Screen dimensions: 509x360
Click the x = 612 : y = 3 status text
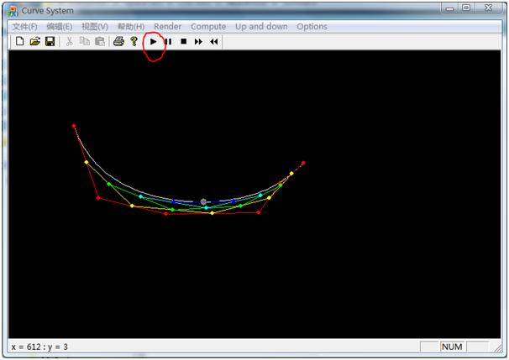click(39, 347)
